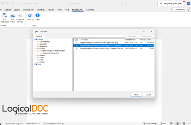Sort by Date Modified column header
Image resolution: width=191 pixels, height=125 pixels.
(x=132, y=40)
